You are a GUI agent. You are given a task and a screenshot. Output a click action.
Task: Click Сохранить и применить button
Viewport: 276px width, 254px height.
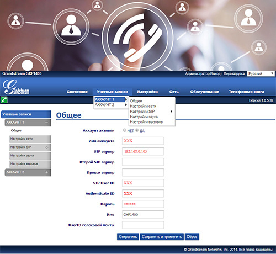(x=162, y=237)
